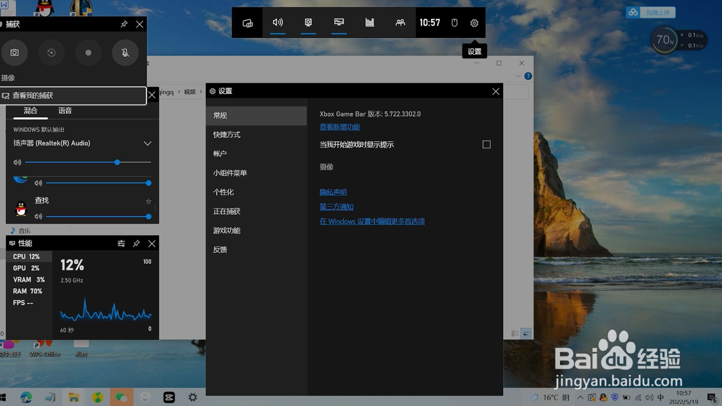This screenshot has width=722, height=406.
Task: Open the 快捷方式 settings category
Action: 256,135
